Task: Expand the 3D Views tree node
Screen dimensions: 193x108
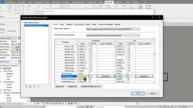Action: pyautogui.click(x=1, y=90)
